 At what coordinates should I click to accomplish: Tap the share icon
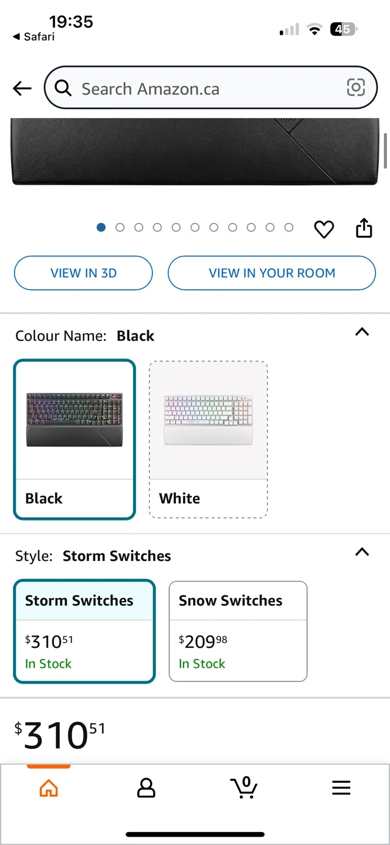(x=364, y=228)
